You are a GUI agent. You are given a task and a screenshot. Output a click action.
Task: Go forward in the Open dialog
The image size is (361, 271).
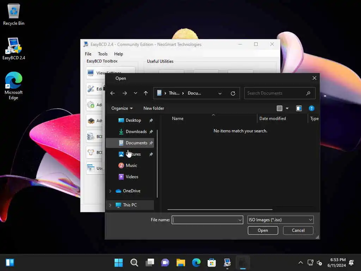(124, 93)
